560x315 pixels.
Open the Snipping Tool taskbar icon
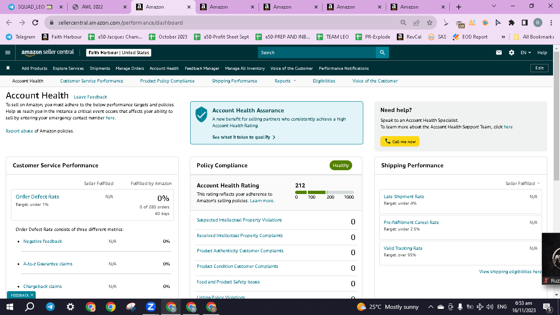point(131,307)
